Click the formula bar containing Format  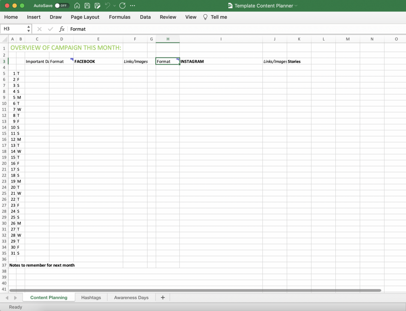[x=237, y=29]
